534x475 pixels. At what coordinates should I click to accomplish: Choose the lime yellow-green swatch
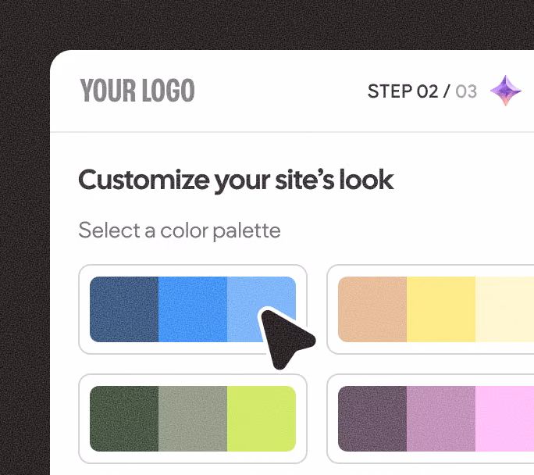pos(262,419)
